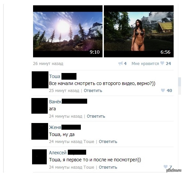
Task: Click the vertical scrollbar on the right
Action: [179, 86]
